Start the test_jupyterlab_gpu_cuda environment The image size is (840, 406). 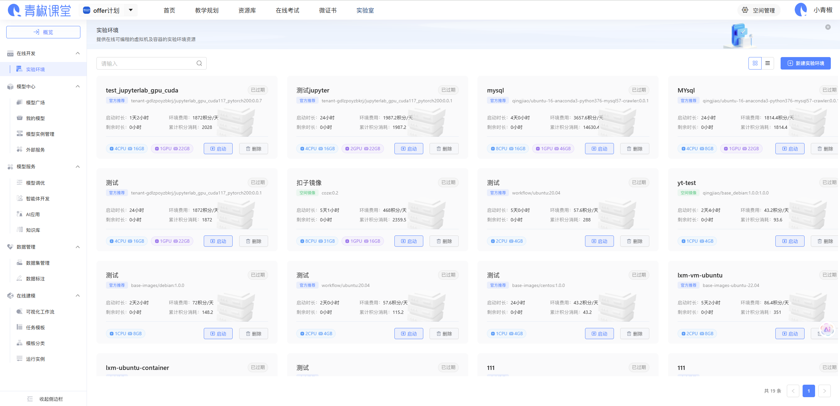point(218,149)
